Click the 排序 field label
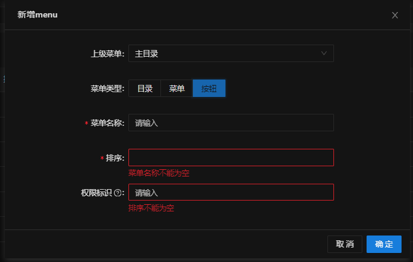The width and height of the screenshot is (413, 262). point(115,158)
